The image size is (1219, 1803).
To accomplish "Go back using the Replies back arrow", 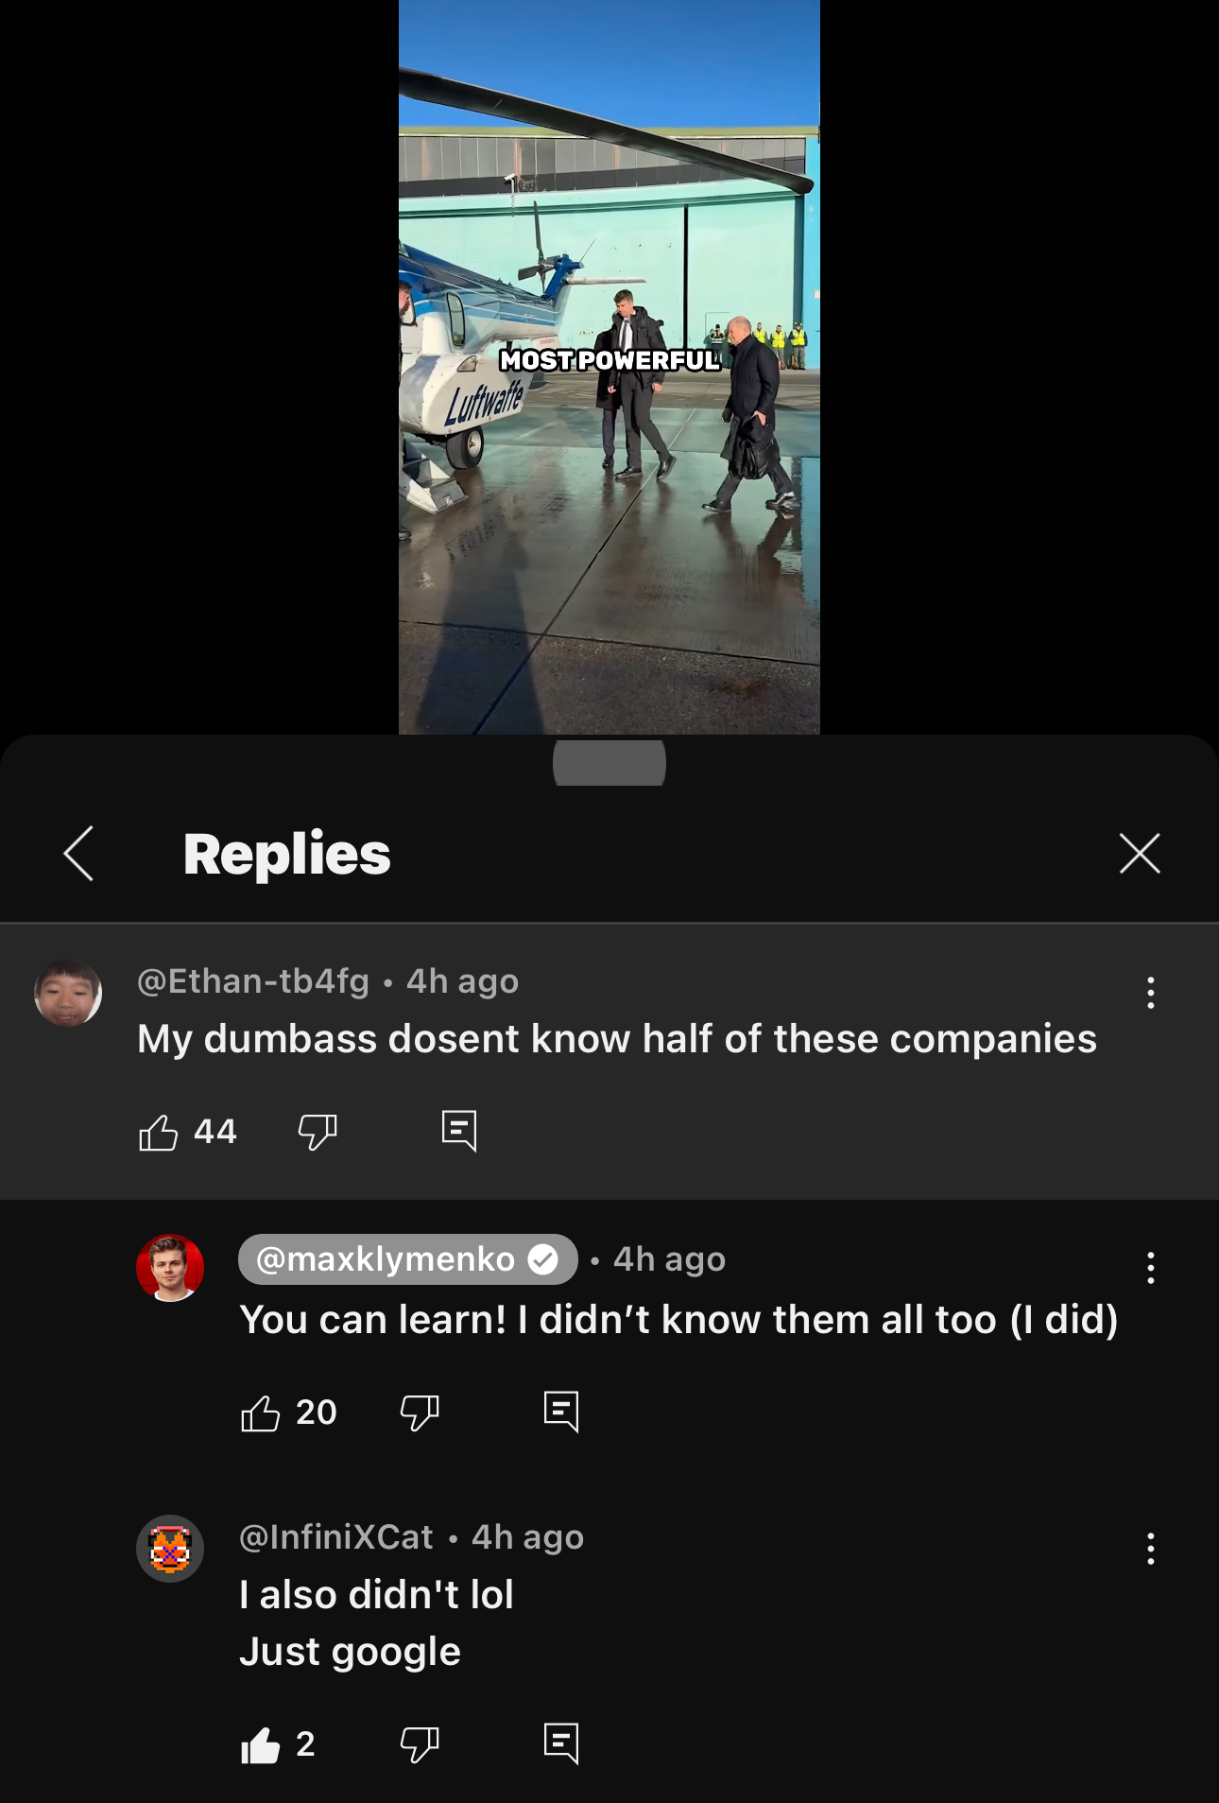I will tap(79, 853).
